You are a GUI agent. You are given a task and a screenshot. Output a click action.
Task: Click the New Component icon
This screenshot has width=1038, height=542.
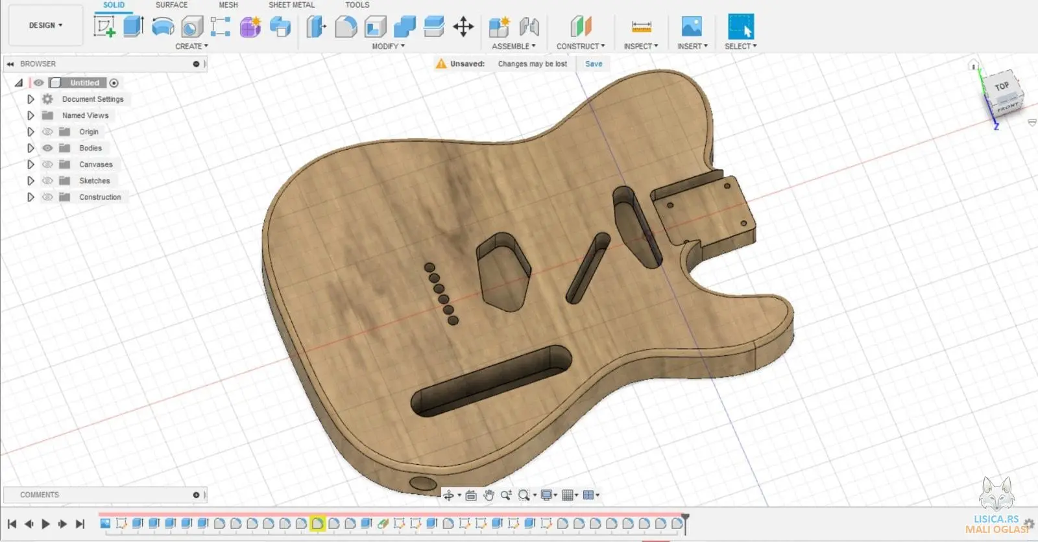pos(499,27)
